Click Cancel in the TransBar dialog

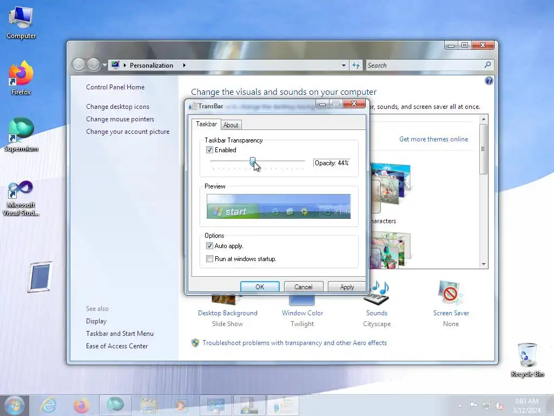point(303,287)
